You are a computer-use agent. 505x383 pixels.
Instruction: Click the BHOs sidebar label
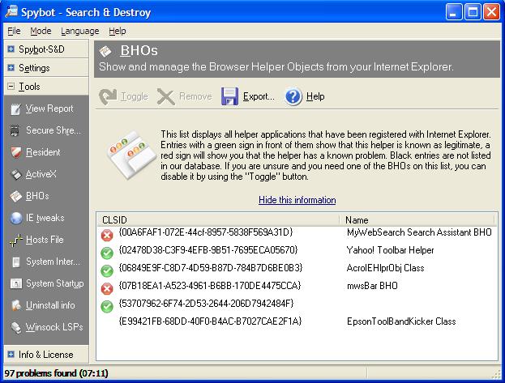tap(37, 196)
